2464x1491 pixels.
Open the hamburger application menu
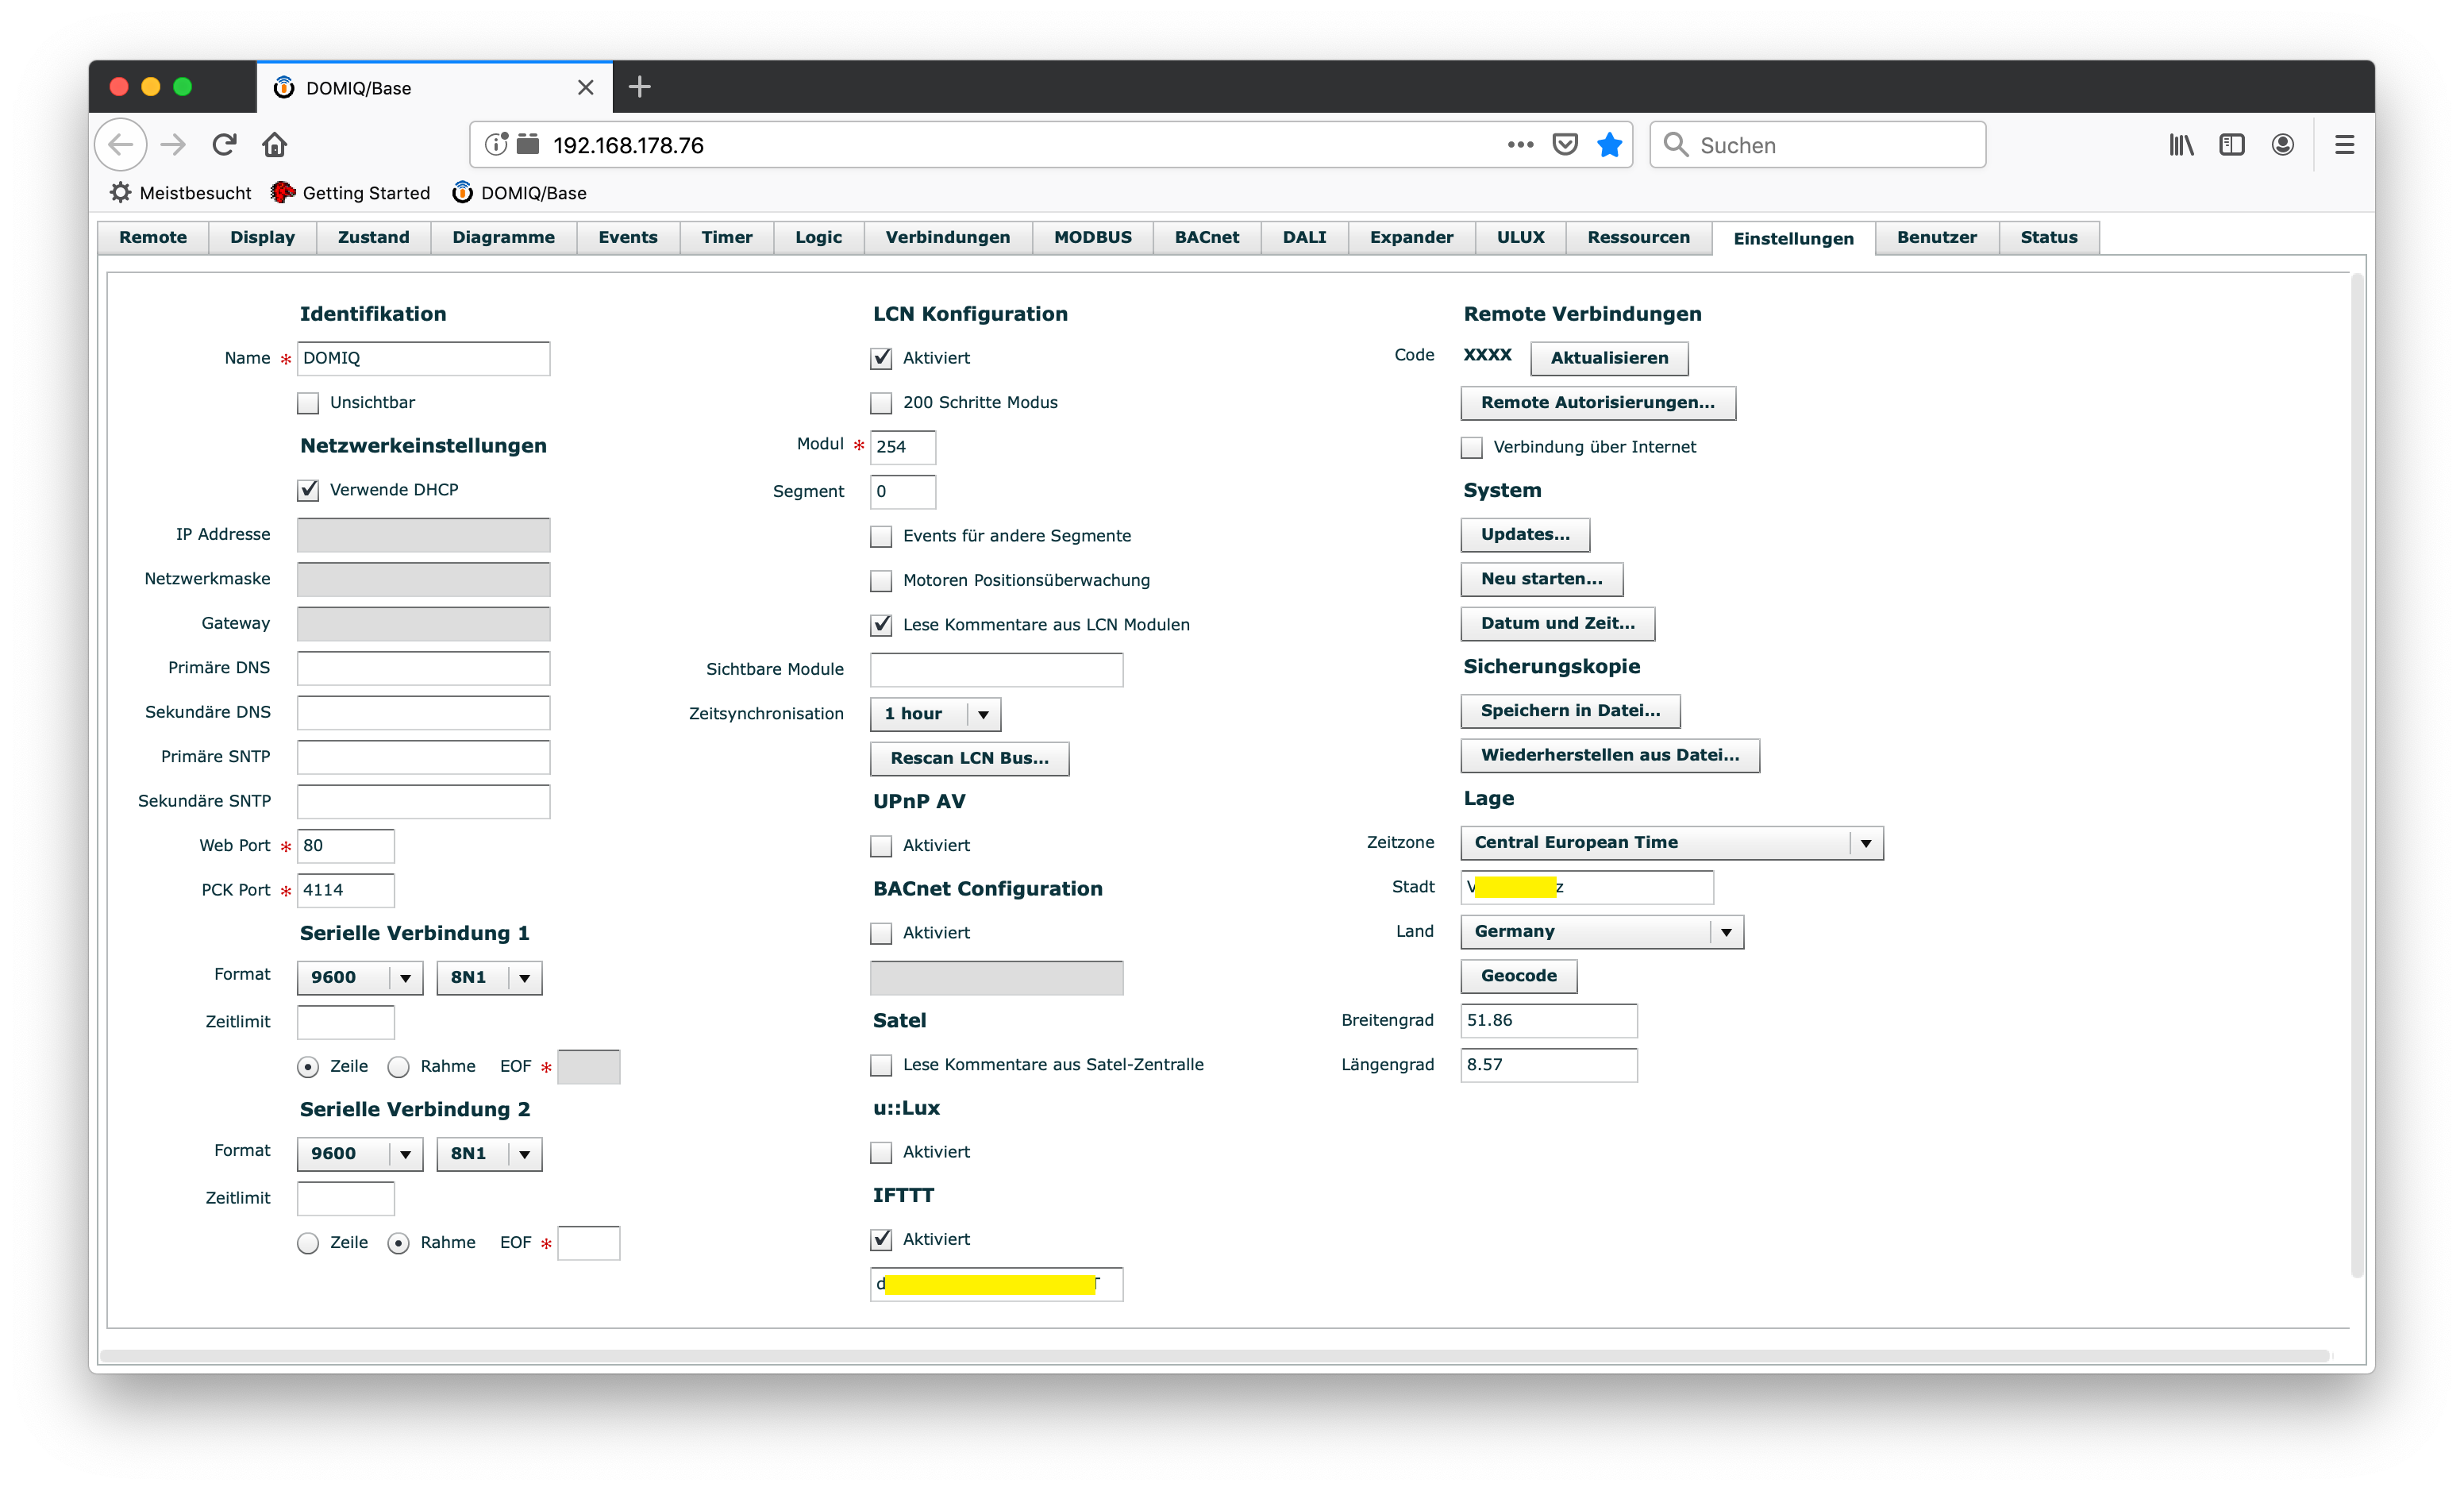2344,145
